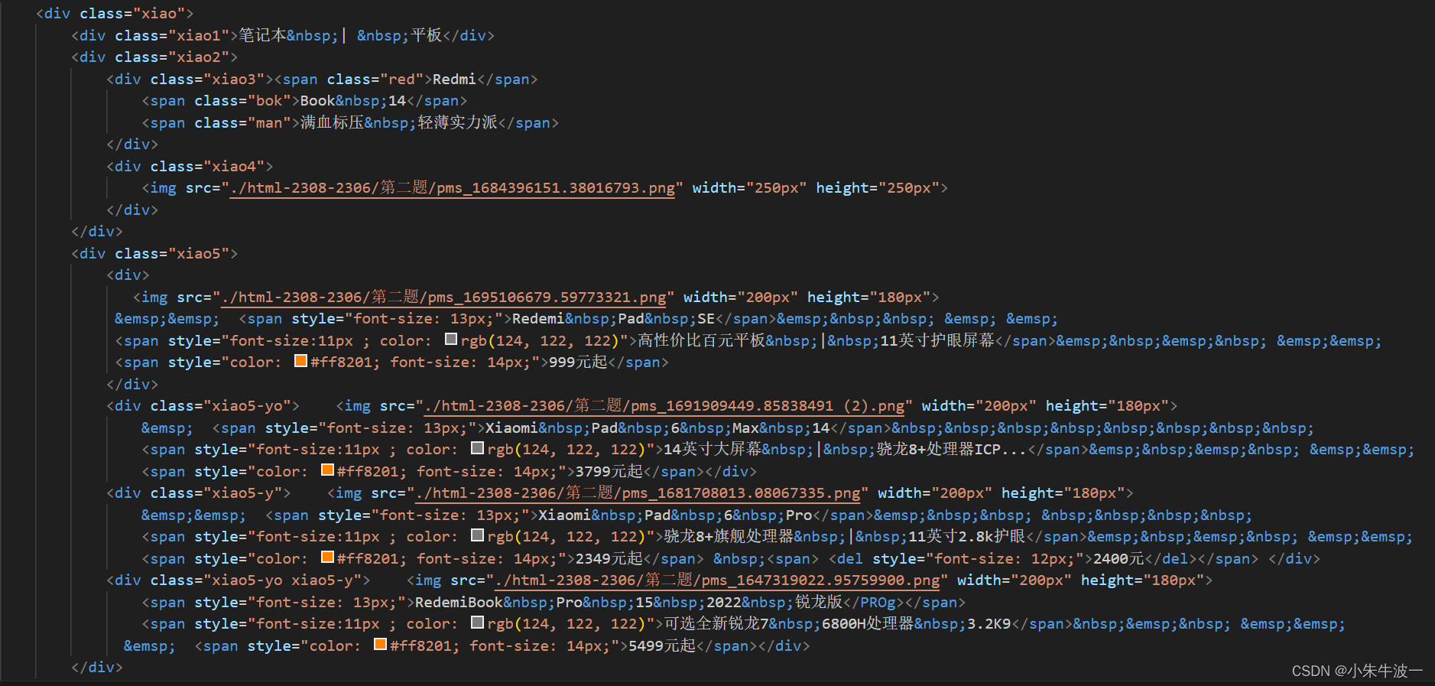Screen dimensions: 1435x686
Task: Click the text 锐龙版
Action: (x=819, y=603)
